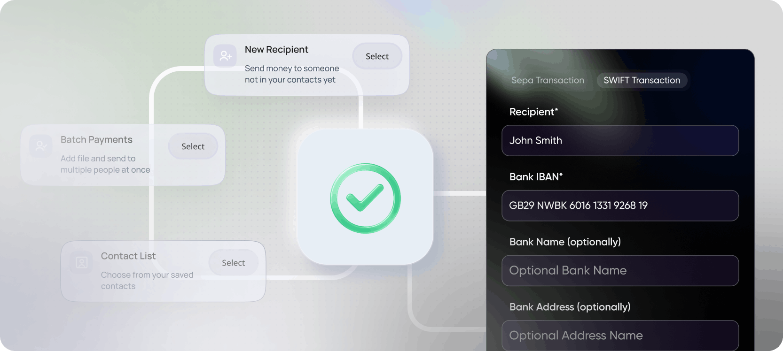
Task: Click the Contact List portrait icon
Action: pos(81,262)
